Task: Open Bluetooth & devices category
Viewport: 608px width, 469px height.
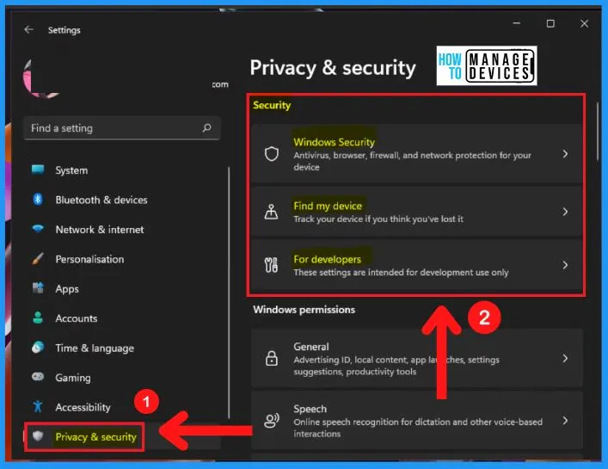Action: 101,200
